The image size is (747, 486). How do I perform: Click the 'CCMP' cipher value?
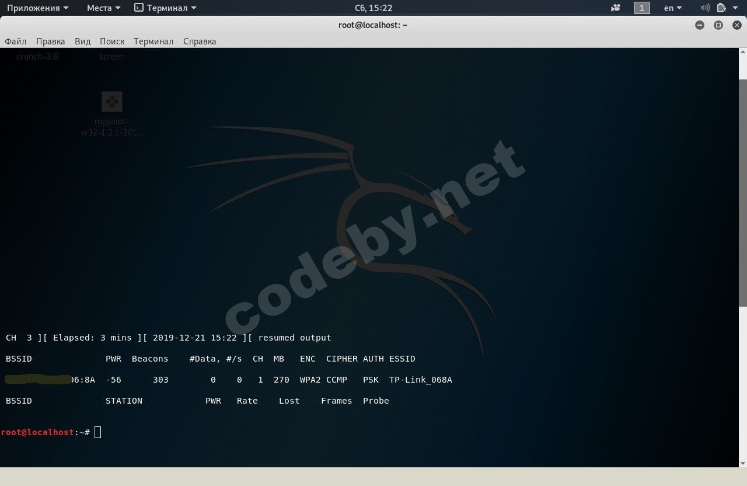pos(337,380)
